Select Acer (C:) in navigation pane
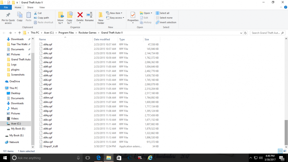The height and width of the screenshot is (162, 288). pyautogui.click(x=16, y=123)
